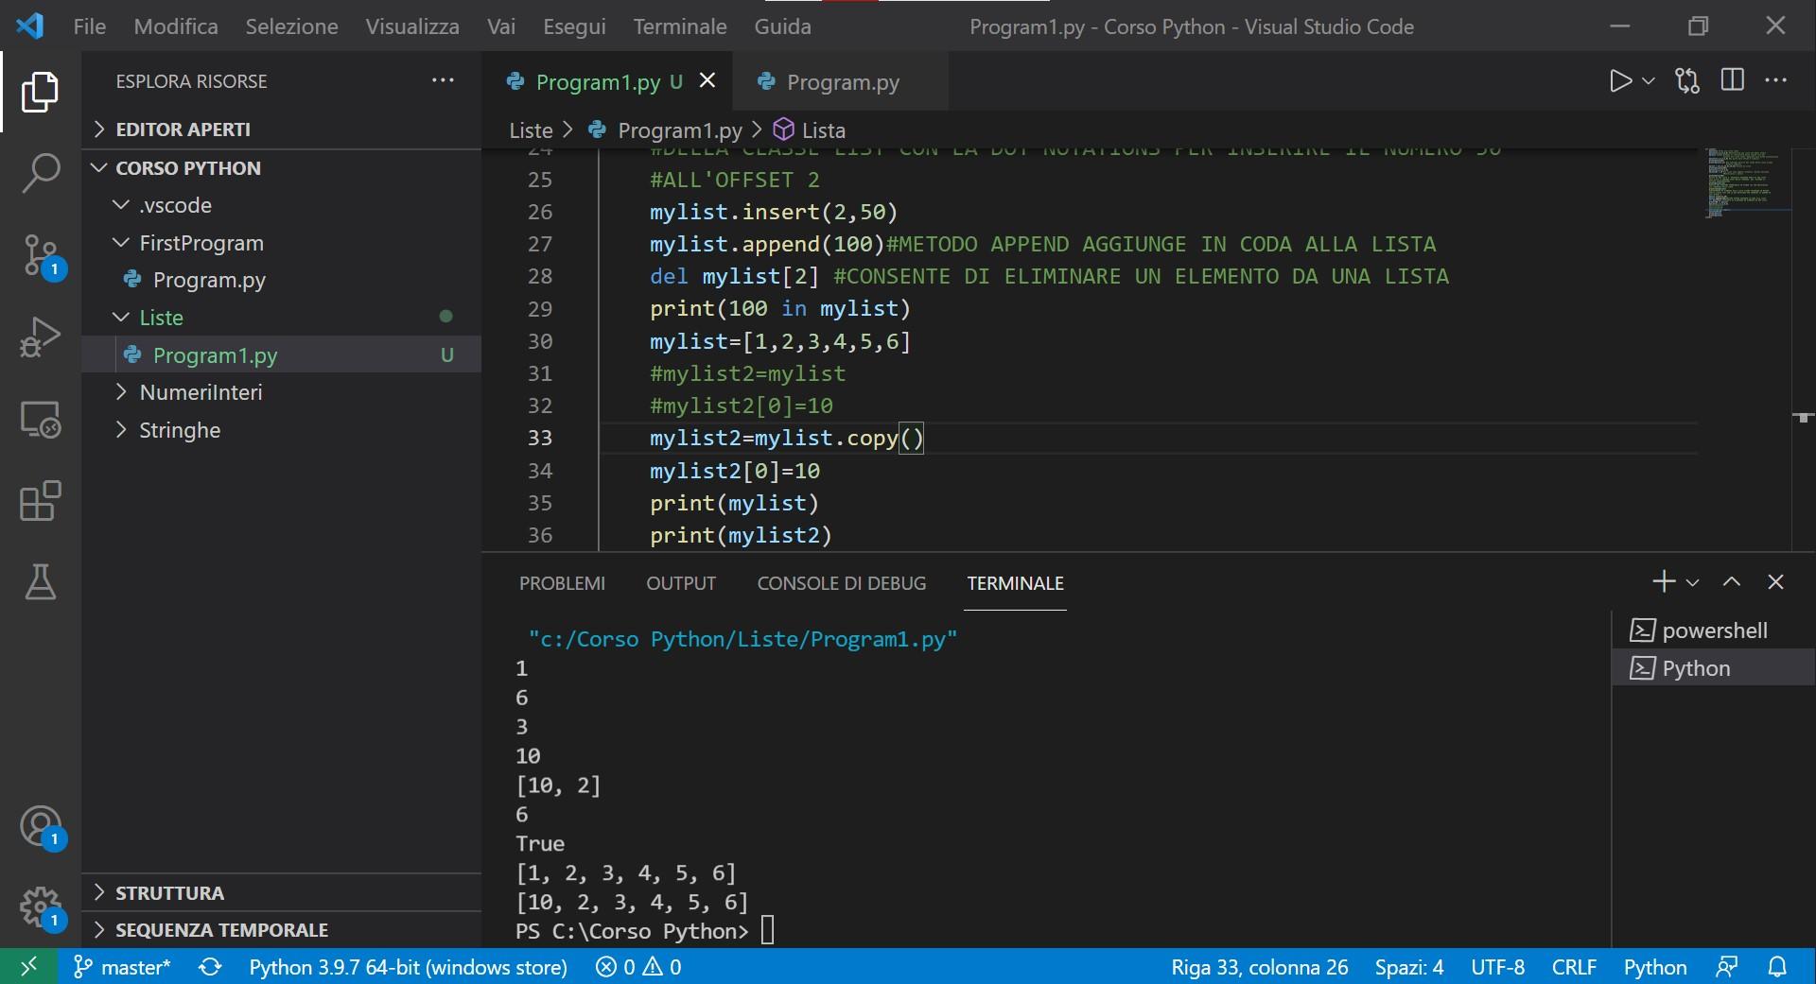Viewport: 1816px width, 984px height.
Task: Switch to the OUTPUT panel tab
Action: [x=681, y=583]
